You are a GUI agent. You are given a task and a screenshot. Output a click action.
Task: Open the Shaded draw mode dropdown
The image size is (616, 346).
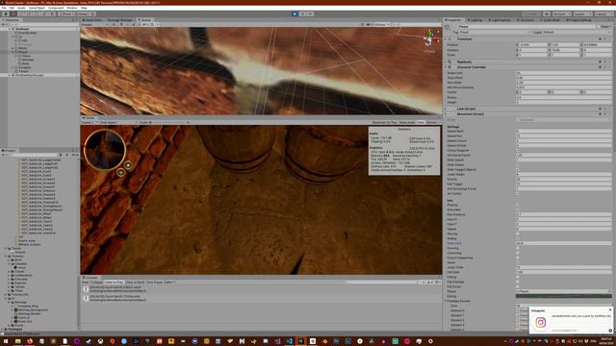click(x=94, y=24)
